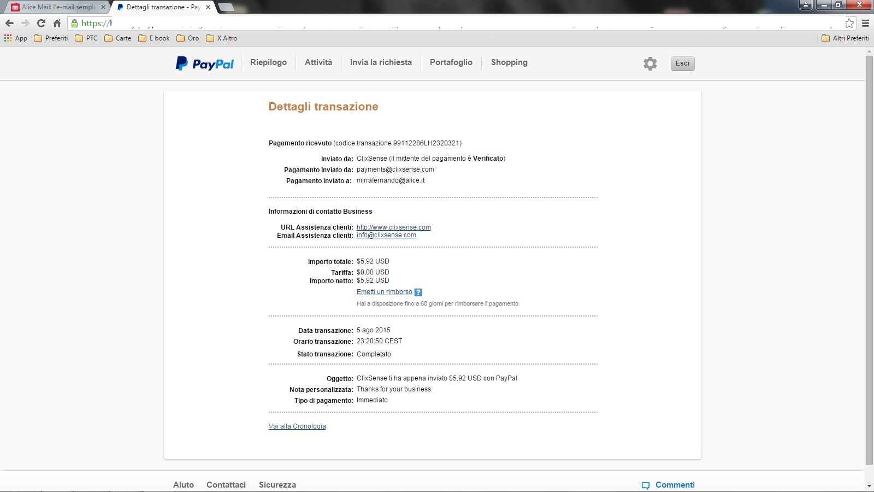874x492 pixels.
Task: Click the mirrafernando@alice.it recipient text
Action: click(x=391, y=180)
